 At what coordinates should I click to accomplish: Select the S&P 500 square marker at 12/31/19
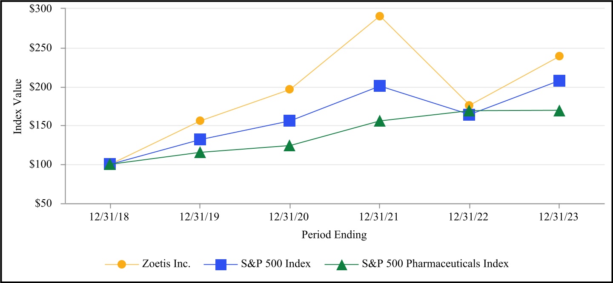[200, 139]
